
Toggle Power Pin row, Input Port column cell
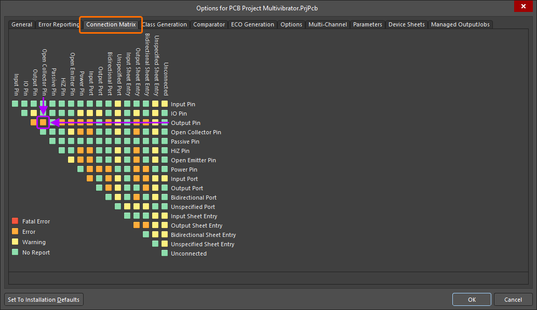pyautogui.click(x=90, y=169)
